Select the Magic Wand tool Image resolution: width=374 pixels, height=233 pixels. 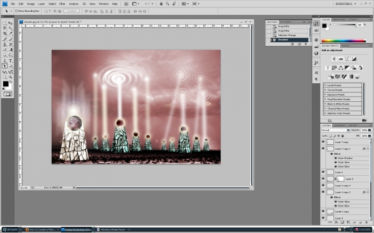[10, 29]
